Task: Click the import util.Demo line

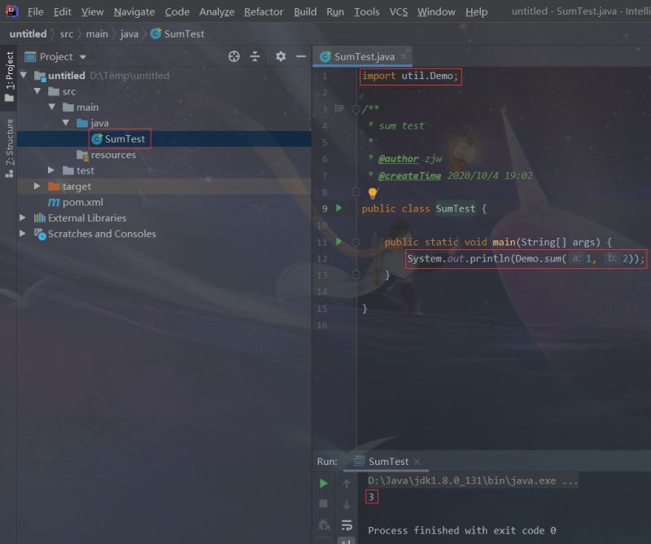Action: tap(410, 76)
